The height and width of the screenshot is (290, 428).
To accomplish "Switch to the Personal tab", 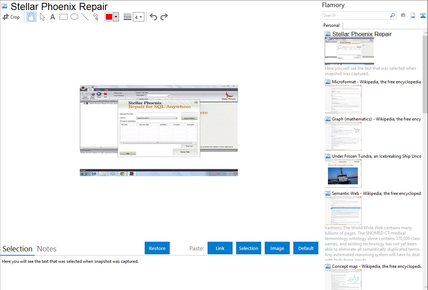I will pos(332,25).
